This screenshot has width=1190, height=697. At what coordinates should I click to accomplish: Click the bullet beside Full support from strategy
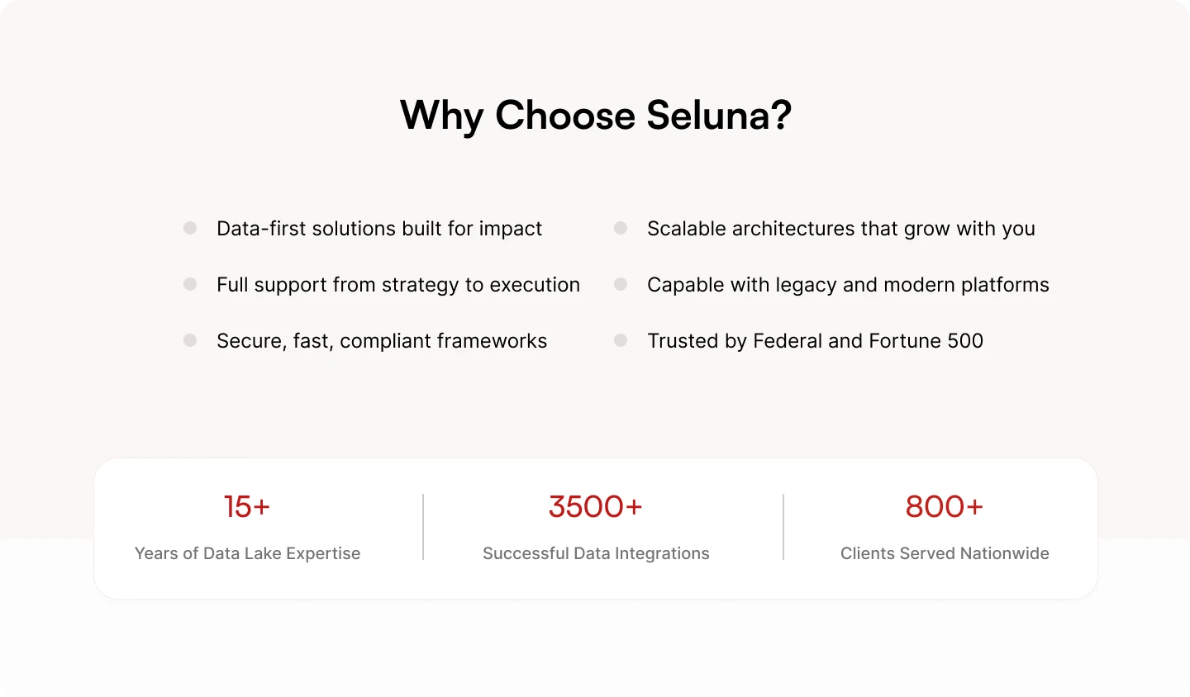pos(190,284)
